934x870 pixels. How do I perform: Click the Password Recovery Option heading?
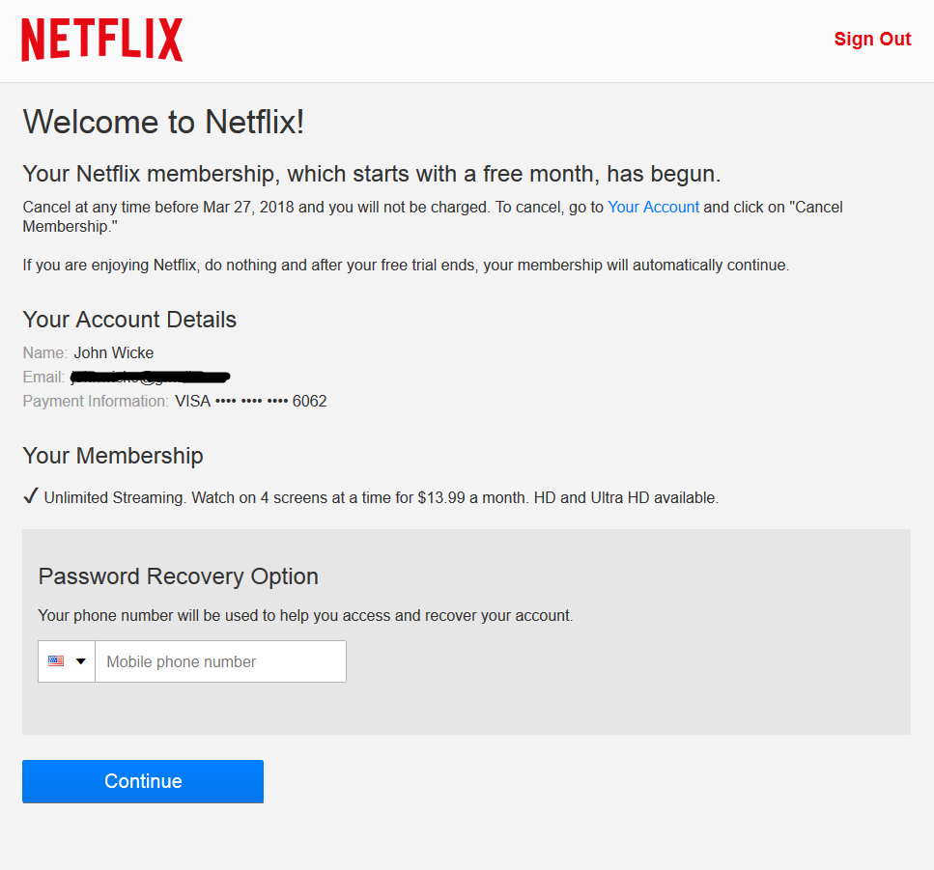point(179,576)
